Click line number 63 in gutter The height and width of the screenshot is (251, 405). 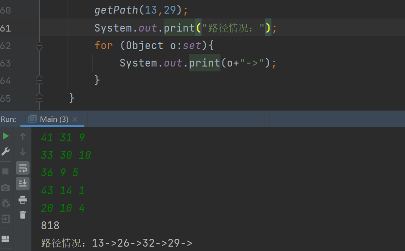tap(6, 63)
